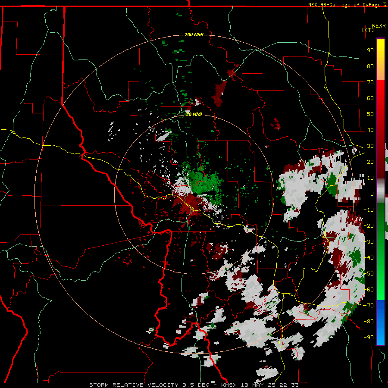388x388 pixels.
Task: Click the 100 NMI range ring label
Action: 194,34
